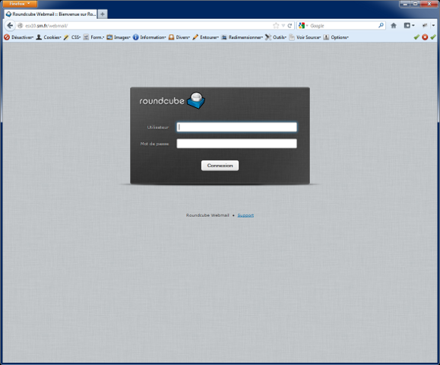The image size is (440, 365).
Task: Open the Images menu
Action: 122,37
